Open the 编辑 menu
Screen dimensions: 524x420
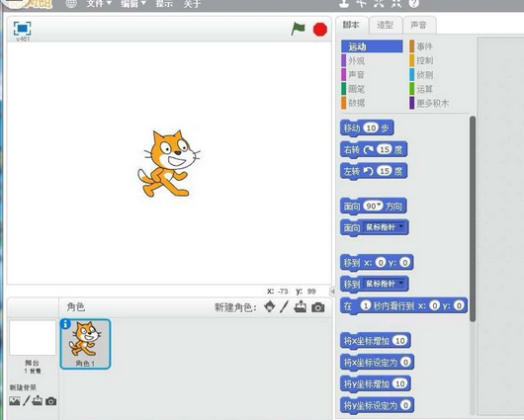pyautogui.click(x=133, y=4)
